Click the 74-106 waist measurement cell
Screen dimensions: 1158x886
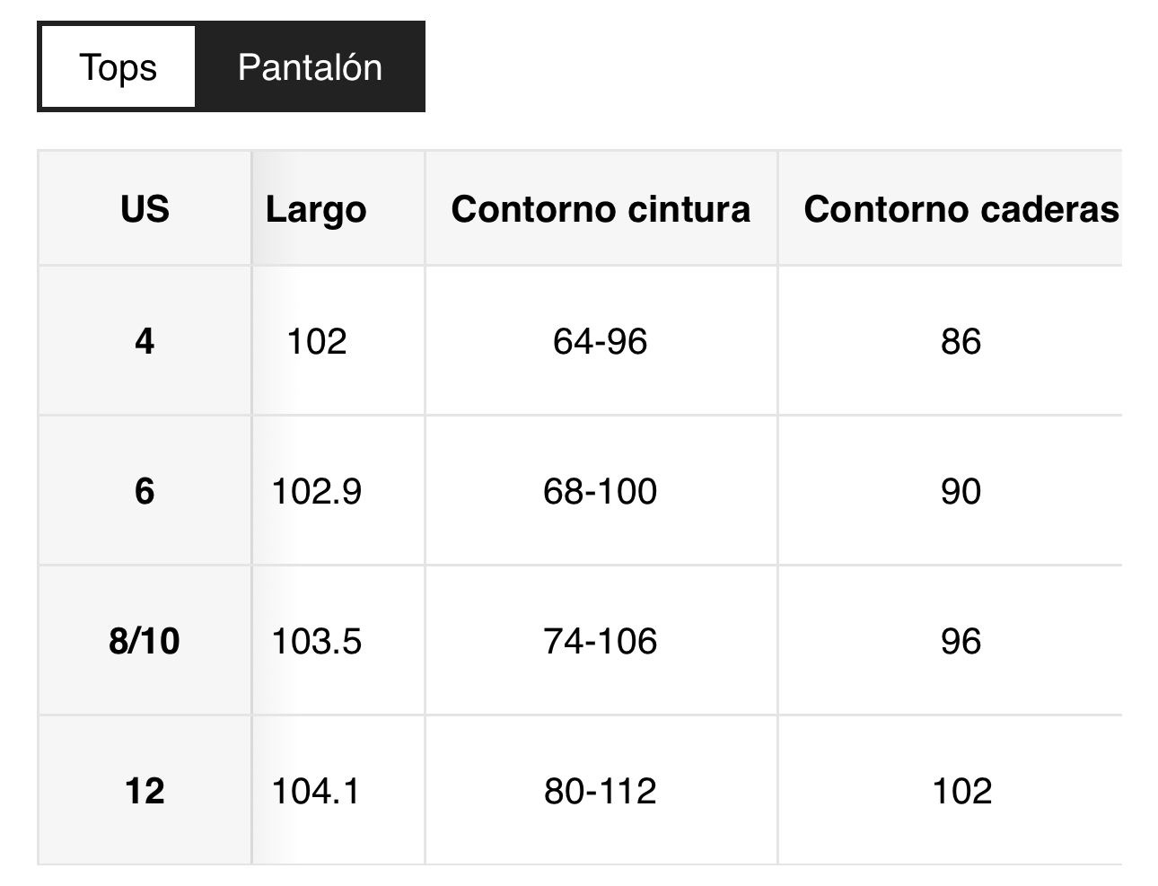click(601, 641)
